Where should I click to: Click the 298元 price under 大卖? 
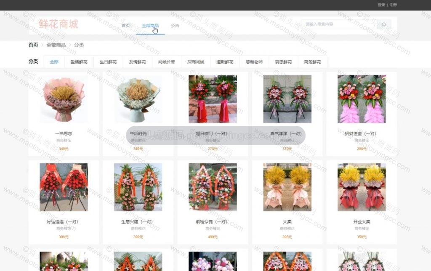(x=287, y=237)
